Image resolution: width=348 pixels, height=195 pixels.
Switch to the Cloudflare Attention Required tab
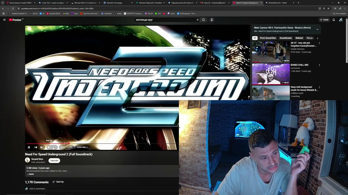pos(150,3)
